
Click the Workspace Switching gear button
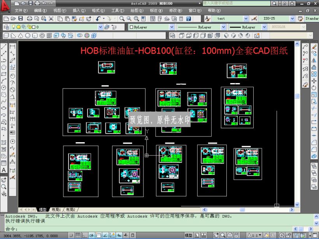282,236
